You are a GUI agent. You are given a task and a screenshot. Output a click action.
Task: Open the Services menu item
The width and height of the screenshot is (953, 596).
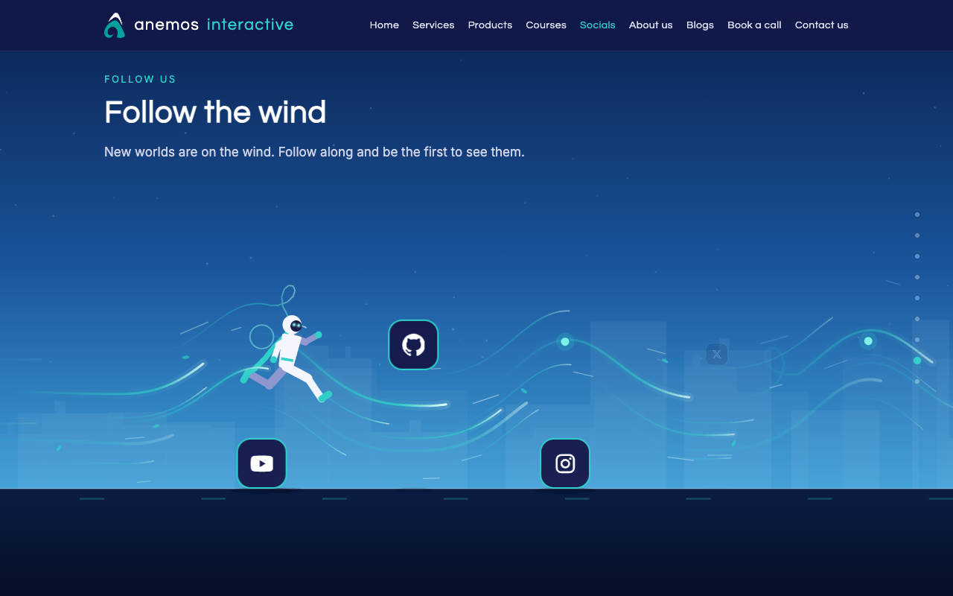[433, 25]
